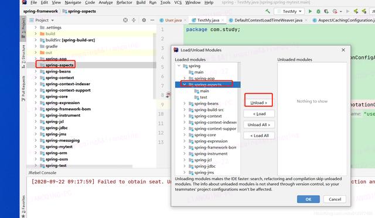Select the test module under spring-aspects
Image resolution: width=375 pixels, height=218 pixels.
coord(203,97)
